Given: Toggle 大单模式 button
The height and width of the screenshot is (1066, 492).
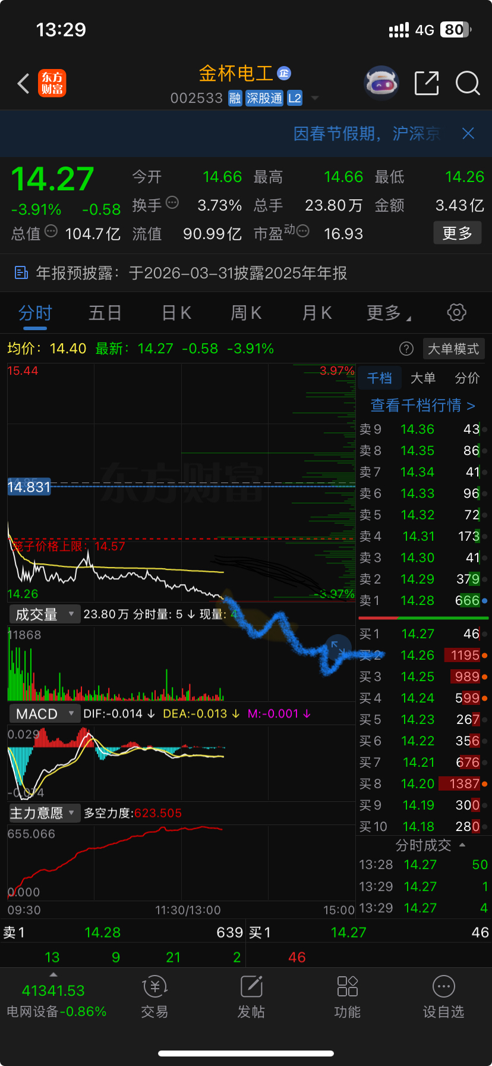Looking at the screenshot, I should pos(453,349).
